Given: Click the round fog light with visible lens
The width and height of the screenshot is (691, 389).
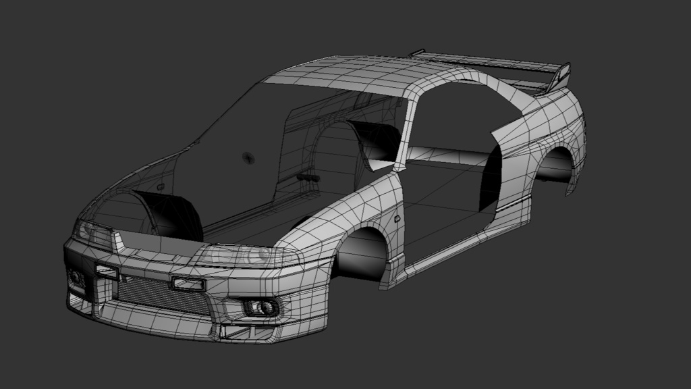Looking at the screenshot, I should point(267,307).
